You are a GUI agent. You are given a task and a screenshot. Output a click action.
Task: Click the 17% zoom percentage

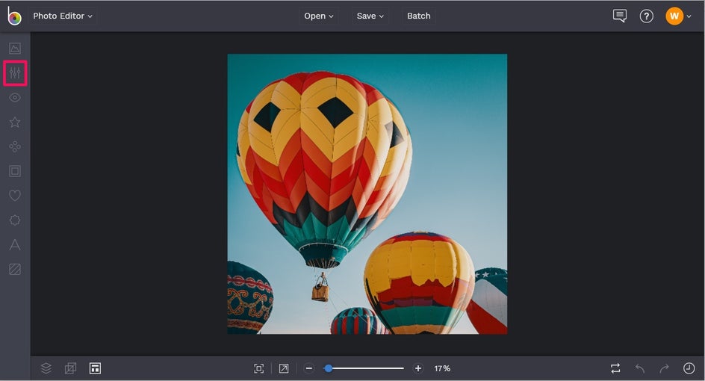click(x=442, y=368)
